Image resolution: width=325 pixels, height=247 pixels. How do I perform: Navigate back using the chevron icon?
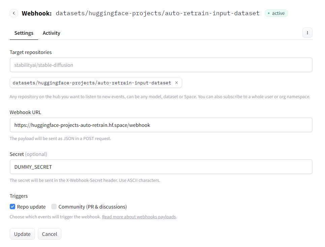[x=13, y=13]
